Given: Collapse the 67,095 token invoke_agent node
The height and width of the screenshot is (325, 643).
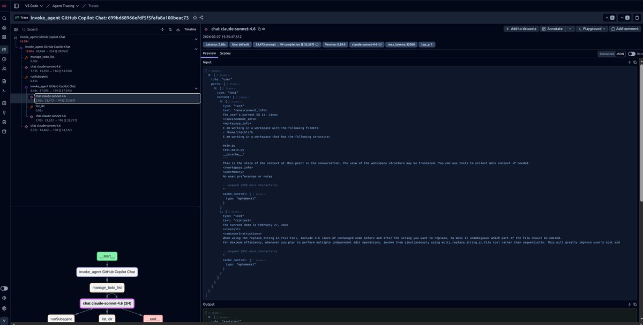Looking at the screenshot, I should 196,88.
